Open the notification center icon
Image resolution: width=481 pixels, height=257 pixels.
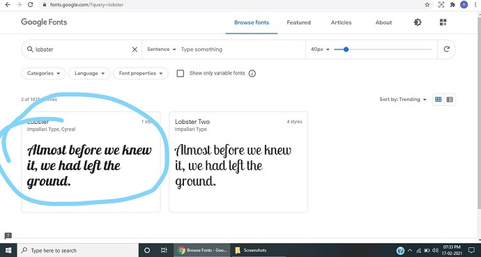point(471,250)
